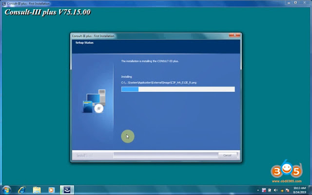The width and height of the screenshot is (312, 195).
Task: Cancel the CONSULT-III plus installation
Action: [228, 155]
